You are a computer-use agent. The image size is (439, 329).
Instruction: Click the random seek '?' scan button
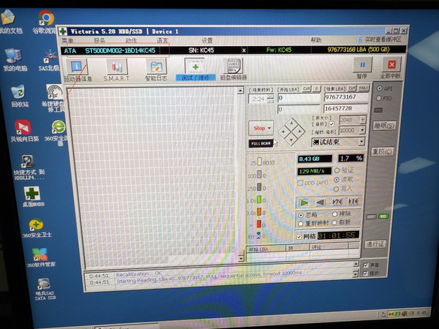(x=337, y=202)
